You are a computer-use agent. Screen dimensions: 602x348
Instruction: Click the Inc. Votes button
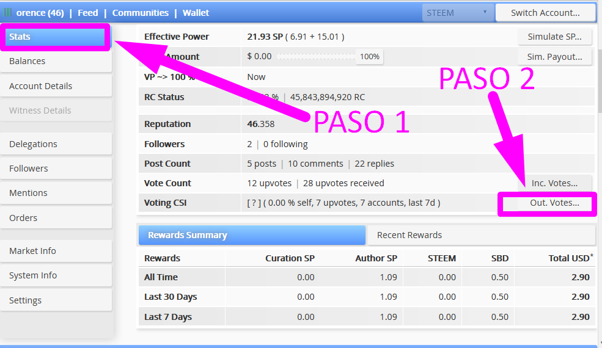[x=554, y=183]
